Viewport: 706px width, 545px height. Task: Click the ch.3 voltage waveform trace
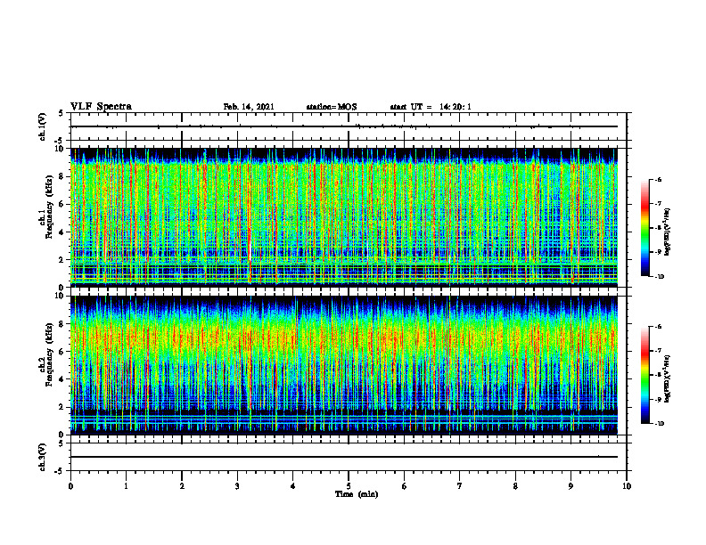click(x=344, y=457)
